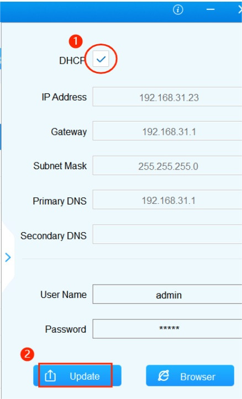Viewport: 242px width, 399px height.
Task: Focus the IP Address field 192.168.31.23
Action: click(167, 97)
